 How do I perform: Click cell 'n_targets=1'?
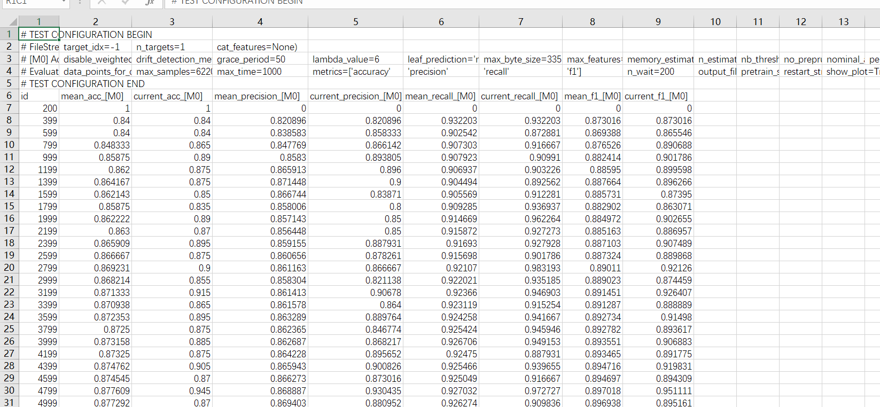click(172, 46)
